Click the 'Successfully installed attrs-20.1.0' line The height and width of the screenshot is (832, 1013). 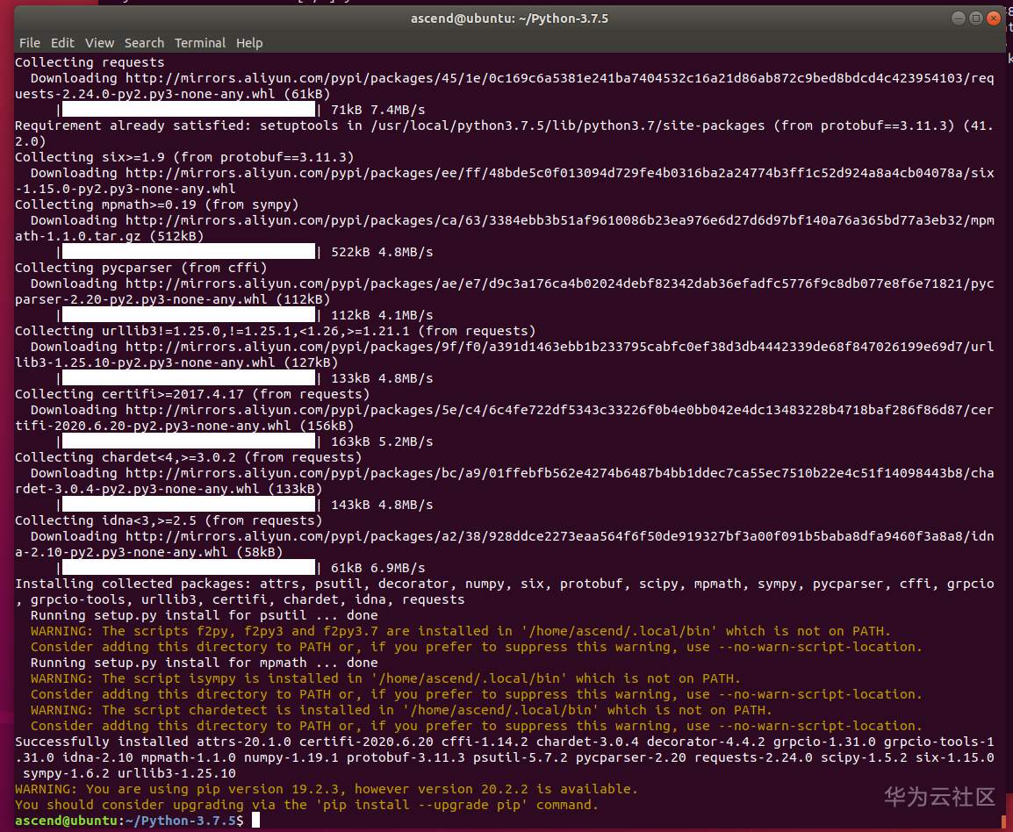tap(505, 742)
